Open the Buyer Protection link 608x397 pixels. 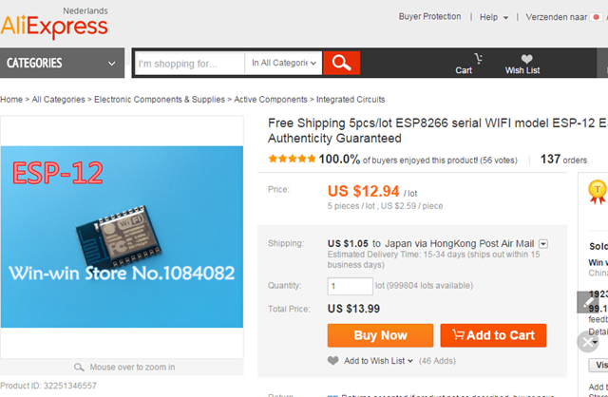pyautogui.click(x=429, y=17)
